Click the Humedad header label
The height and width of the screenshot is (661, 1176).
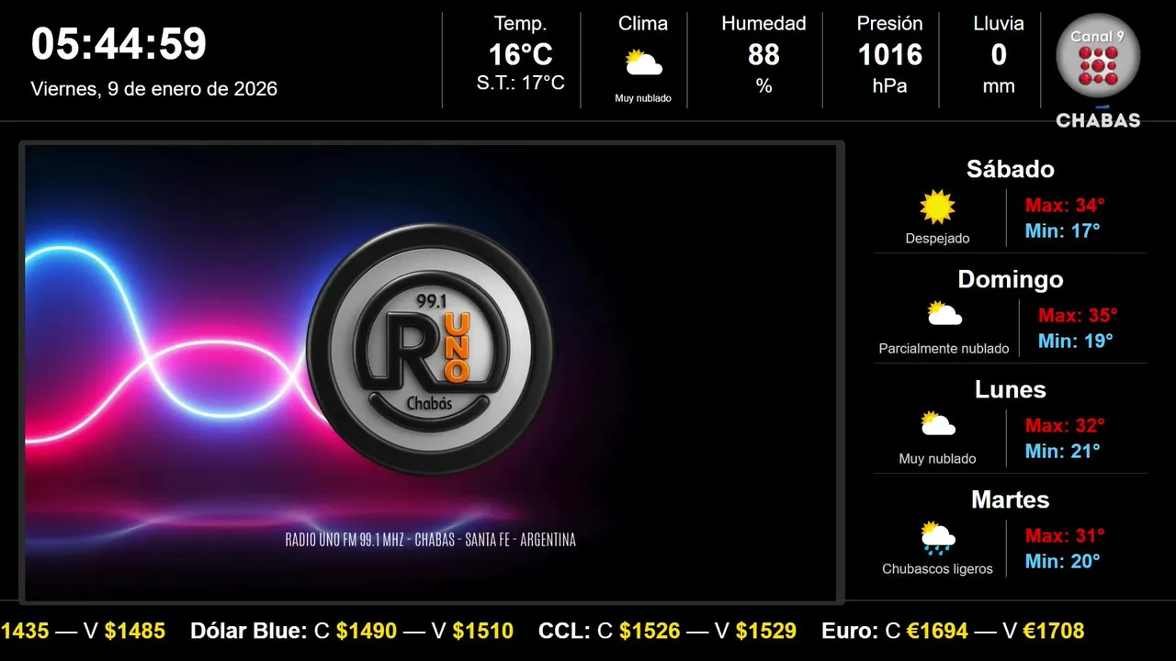coord(763,24)
